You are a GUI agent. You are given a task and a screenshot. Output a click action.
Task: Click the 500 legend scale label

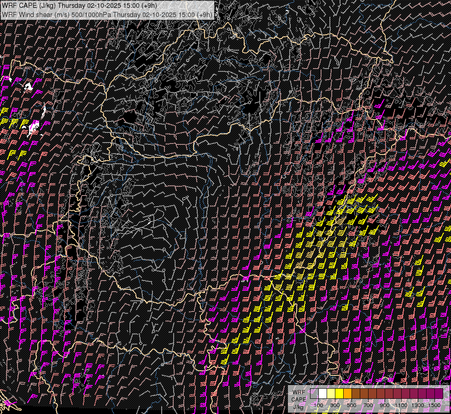point(351,405)
